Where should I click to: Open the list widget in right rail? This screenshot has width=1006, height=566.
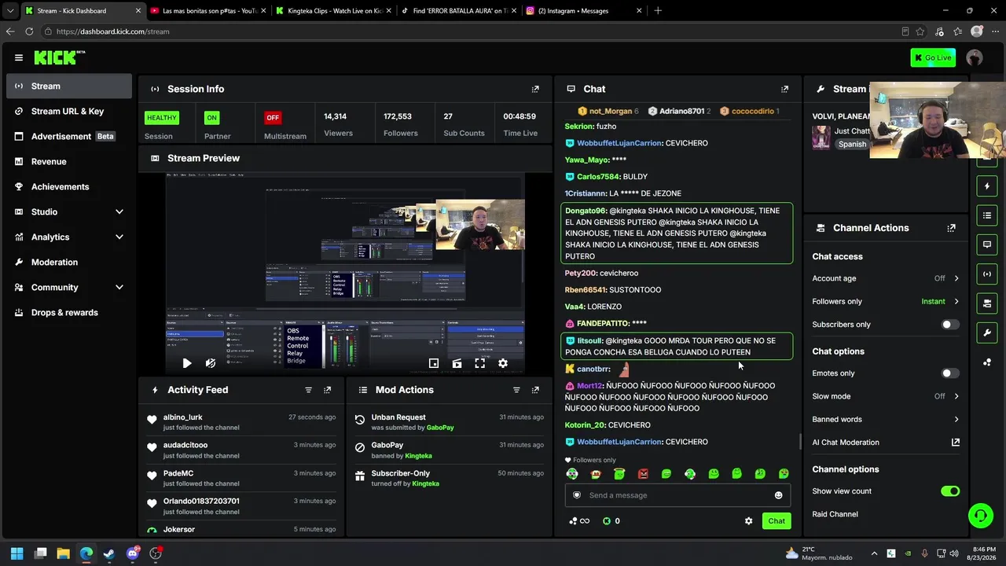coord(987,215)
